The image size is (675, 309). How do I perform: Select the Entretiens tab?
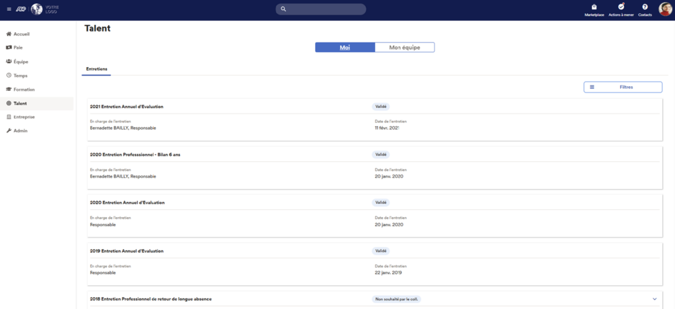pos(97,69)
